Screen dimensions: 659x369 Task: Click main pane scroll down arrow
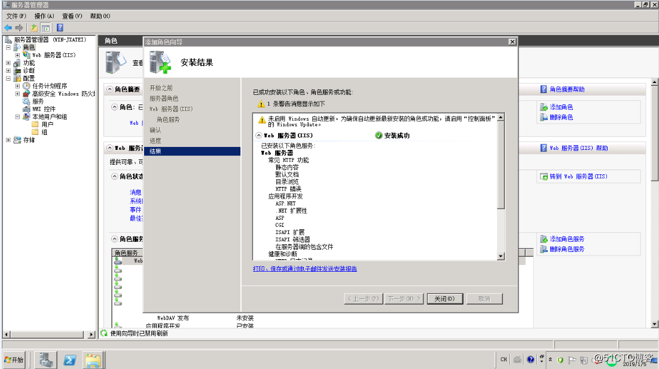coord(654,324)
